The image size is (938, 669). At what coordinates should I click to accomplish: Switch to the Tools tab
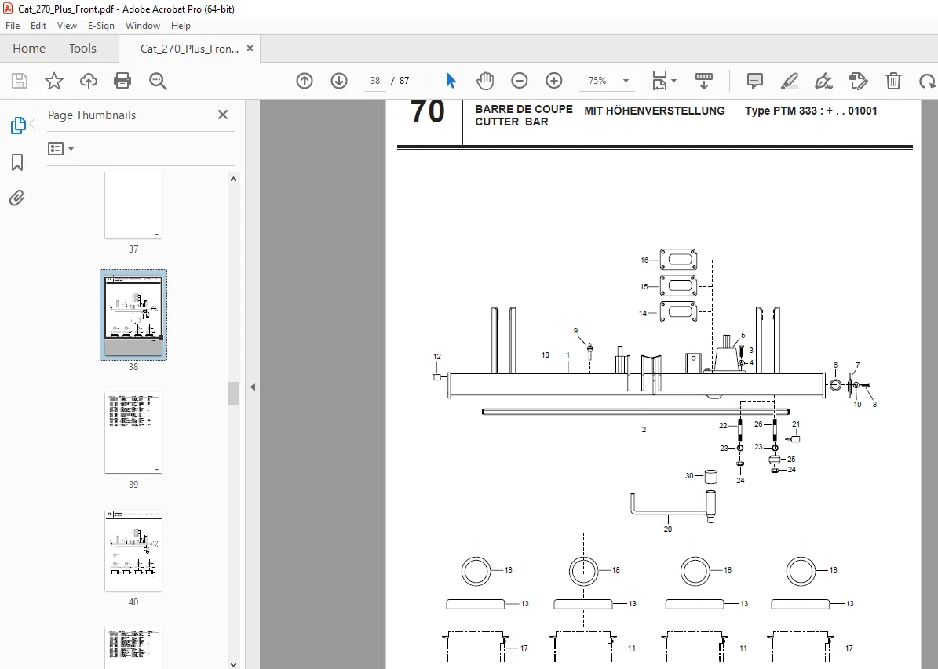tap(82, 49)
